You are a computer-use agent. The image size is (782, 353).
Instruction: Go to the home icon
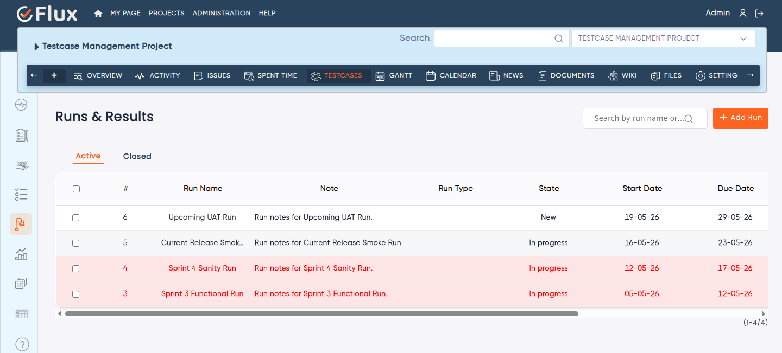pyautogui.click(x=98, y=14)
